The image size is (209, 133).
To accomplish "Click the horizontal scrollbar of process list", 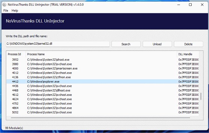I will click(x=100, y=118).
